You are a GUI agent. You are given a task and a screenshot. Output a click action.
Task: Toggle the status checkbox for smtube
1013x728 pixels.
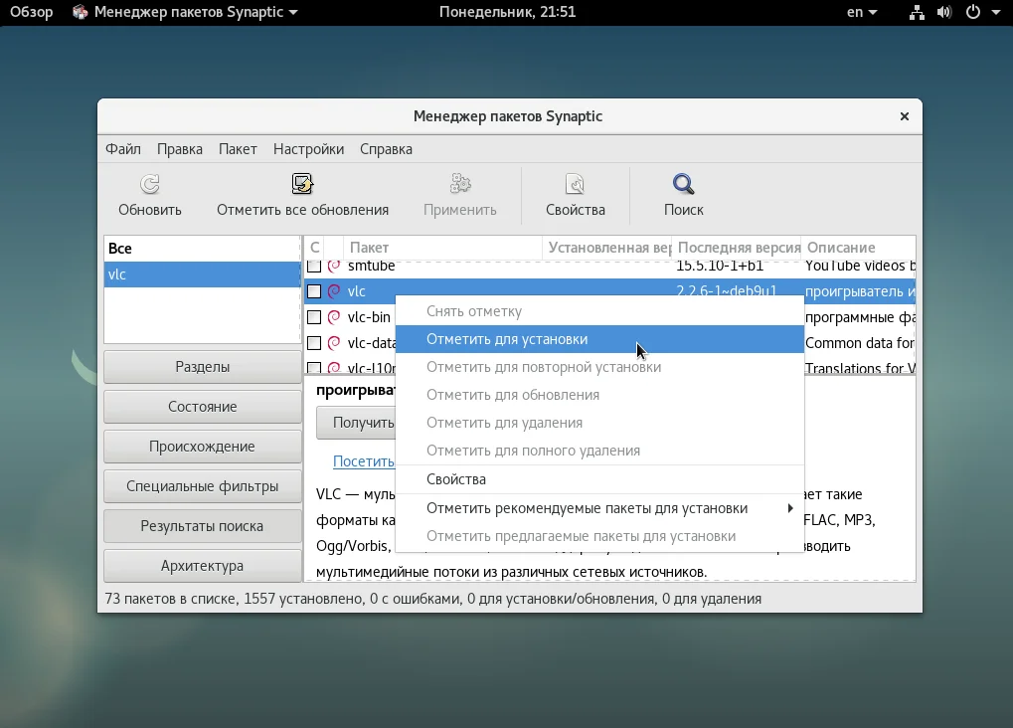click(314, 266)
